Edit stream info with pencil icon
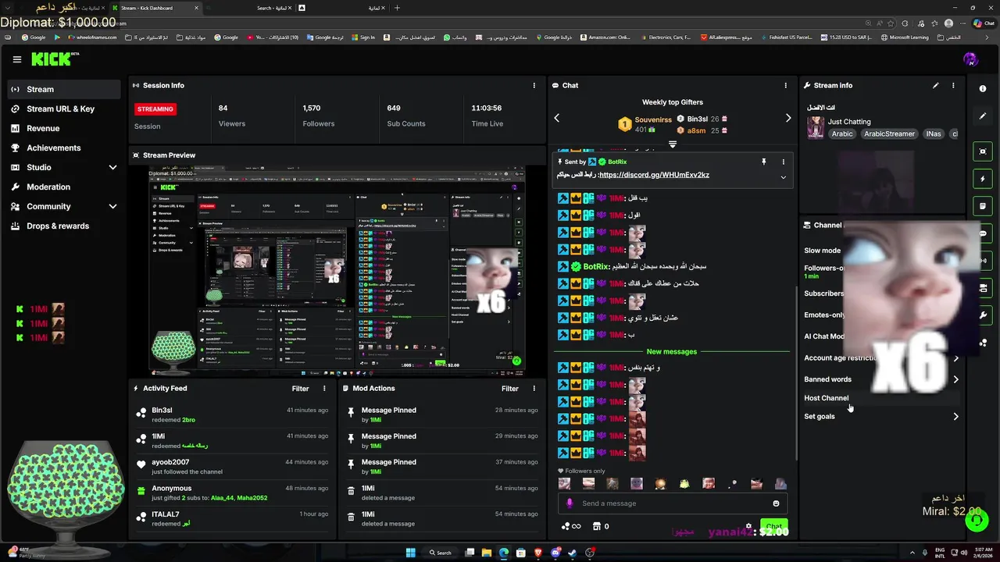Image resolution: width=1000 pixels, height=562 pixels. 936,85
